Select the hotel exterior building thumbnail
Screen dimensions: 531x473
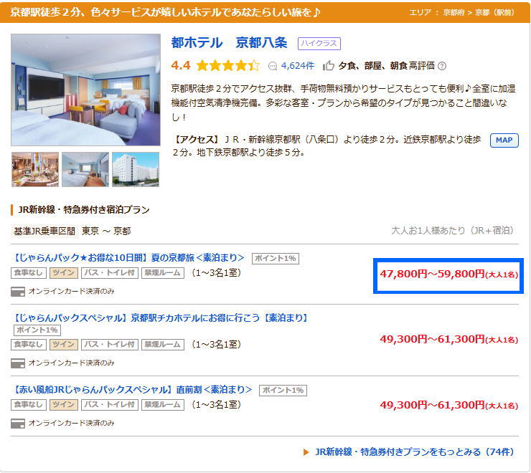point(136,169)
